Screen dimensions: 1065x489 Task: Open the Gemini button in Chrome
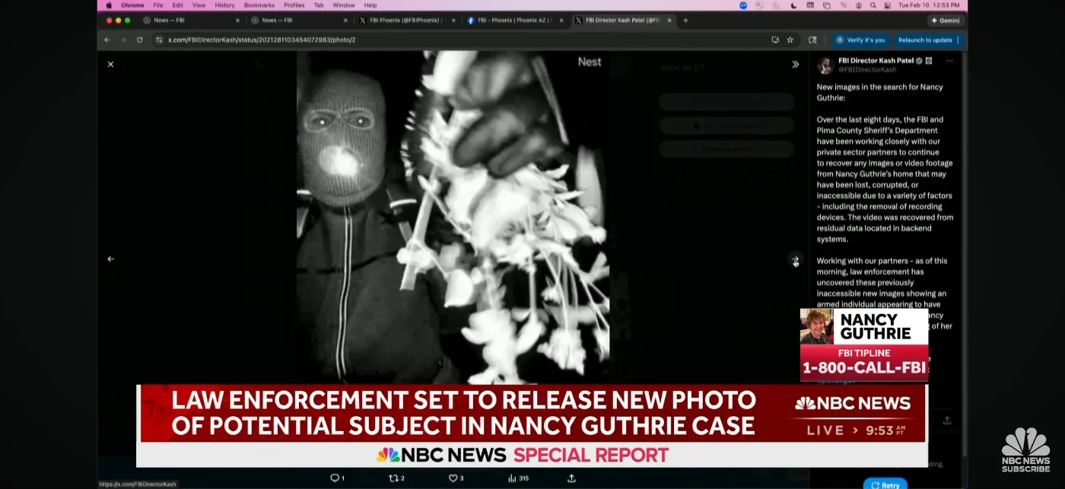tap(946, 21)
